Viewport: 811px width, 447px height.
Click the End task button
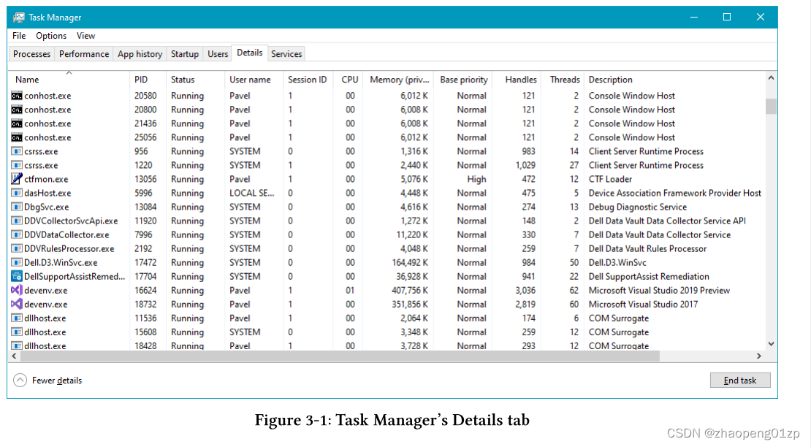point(740,381)
